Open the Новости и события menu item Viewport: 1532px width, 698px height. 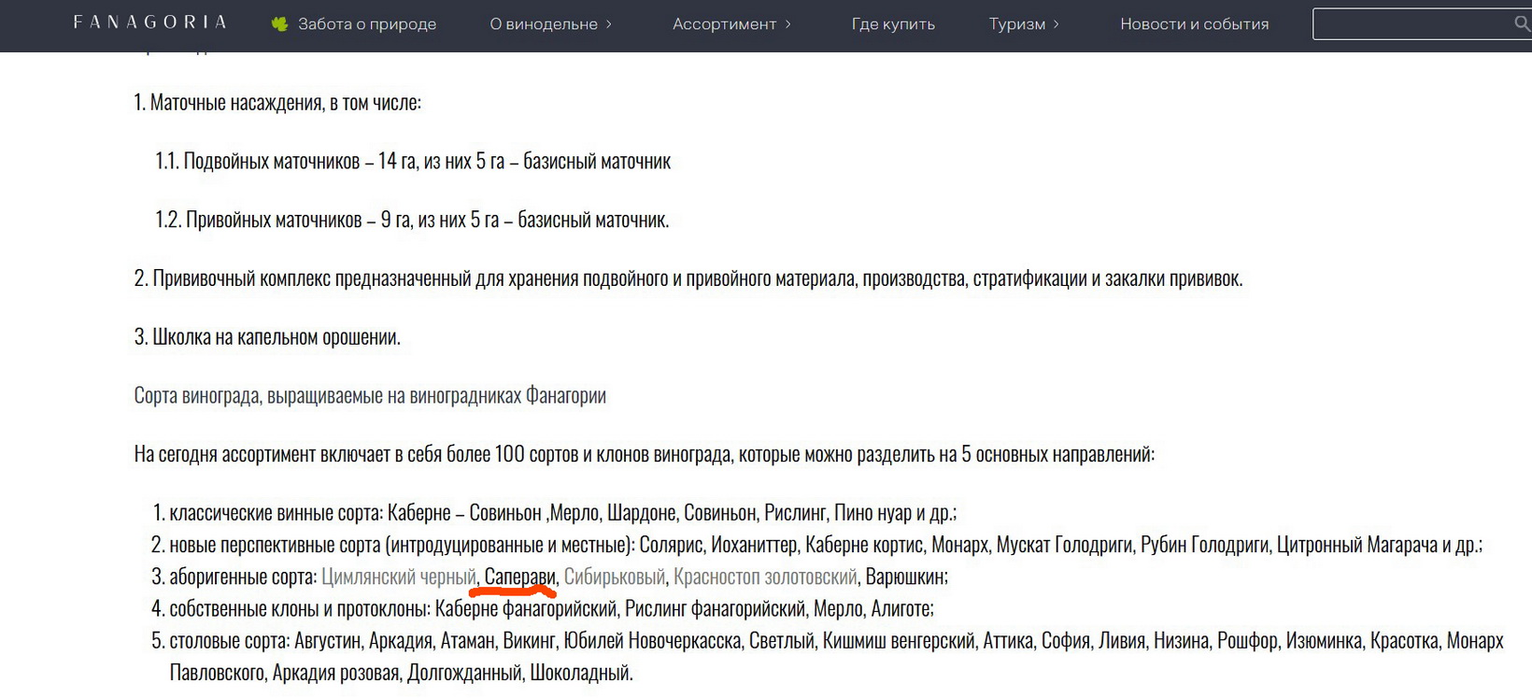point(1195,24)
